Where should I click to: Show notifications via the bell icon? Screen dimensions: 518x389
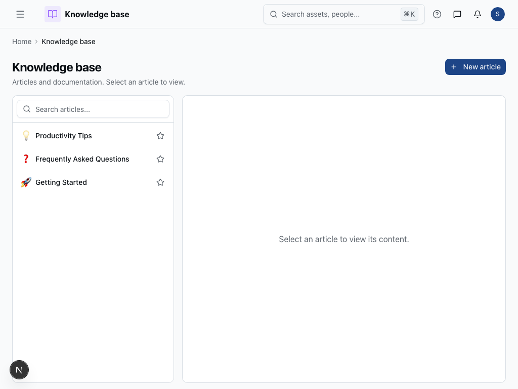(x=478, y=14)
